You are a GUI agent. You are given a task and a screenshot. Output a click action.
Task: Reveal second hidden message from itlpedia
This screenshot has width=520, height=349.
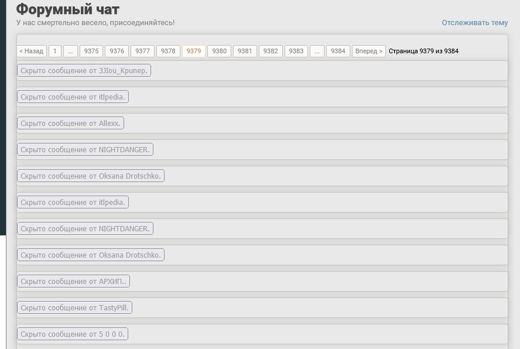pyautogui.click(x=73, y=203)
